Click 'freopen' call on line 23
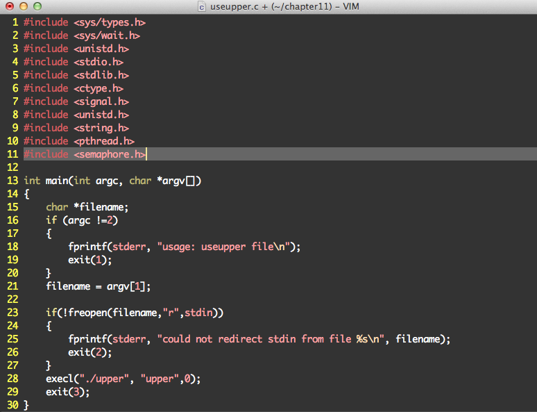The image size is (537, 412). coord(87,313)
